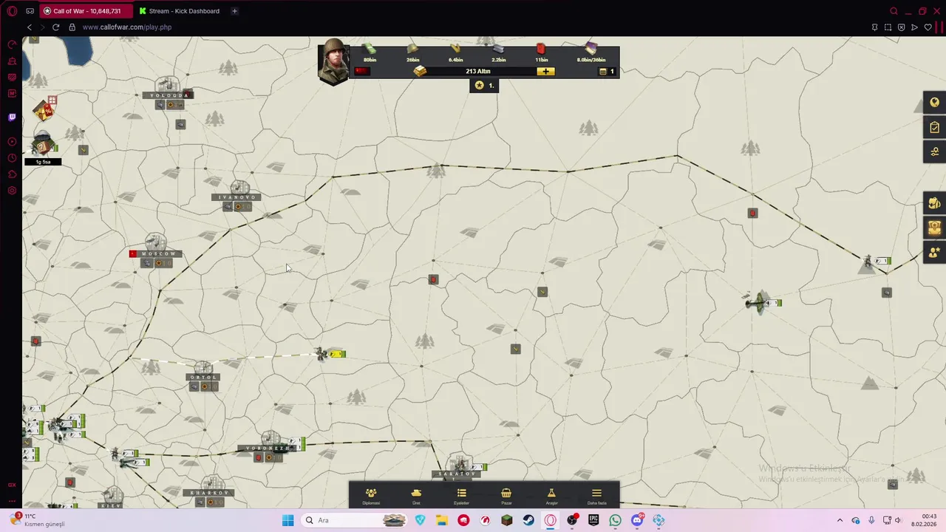946x532 pixels.
Task: Reload the page
Action: click(x=55, y=27)
